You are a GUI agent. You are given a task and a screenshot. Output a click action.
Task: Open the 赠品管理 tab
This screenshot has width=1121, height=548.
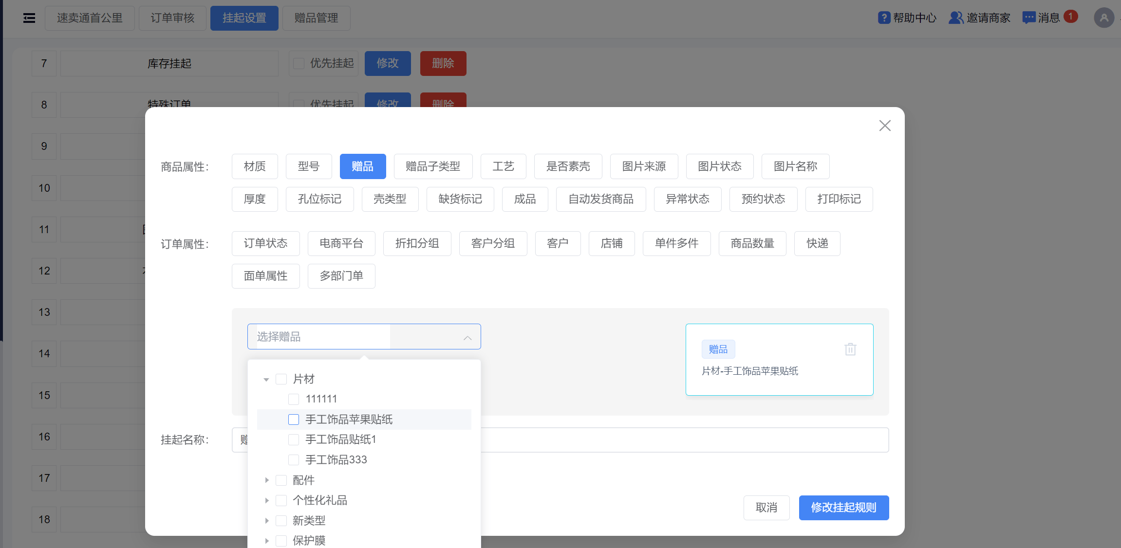pos(316,18)
